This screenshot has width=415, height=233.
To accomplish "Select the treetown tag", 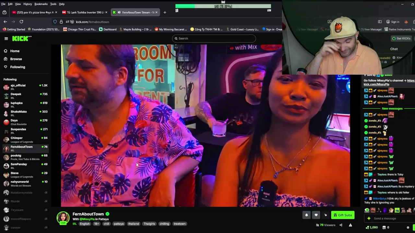I will pos(180,224).
